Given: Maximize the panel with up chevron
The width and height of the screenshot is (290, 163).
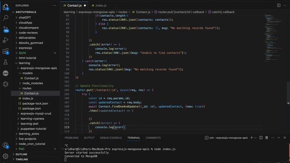Looking at the screenshot, I should click(279, 138).
